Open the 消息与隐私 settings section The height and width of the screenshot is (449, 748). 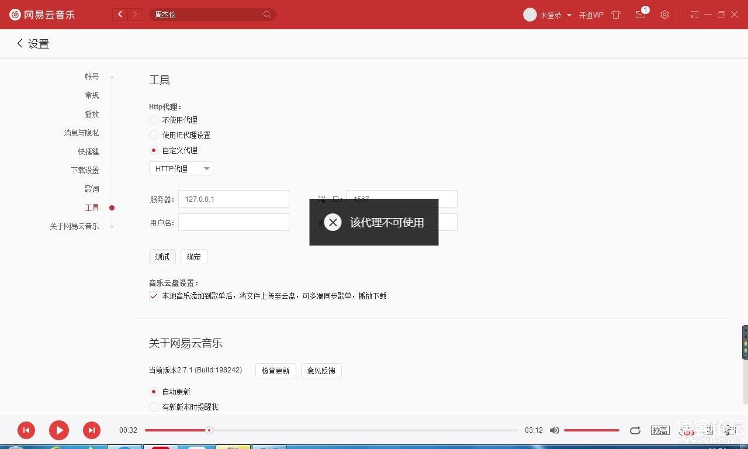point(81,133)
